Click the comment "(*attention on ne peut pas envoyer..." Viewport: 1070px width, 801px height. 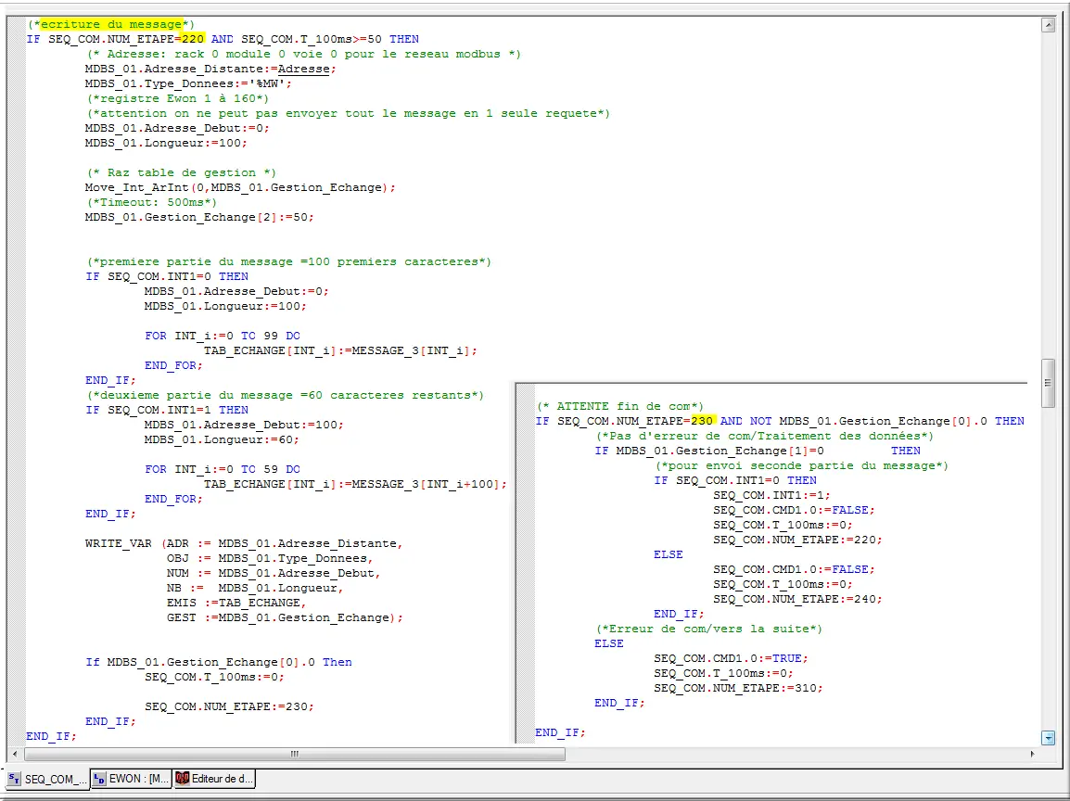(348, 113)
